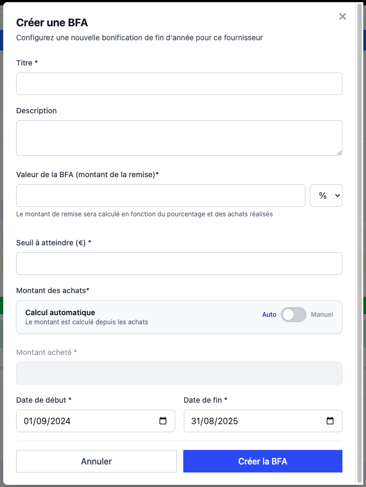Focus the Titre input field
The width and height of the screenshot is (366, 487).
click(179, 84)
